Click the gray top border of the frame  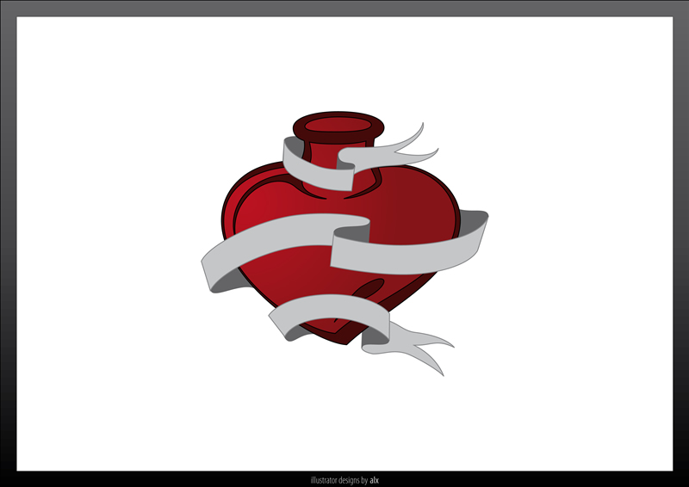pyautogui.click(x=344, y=8)
